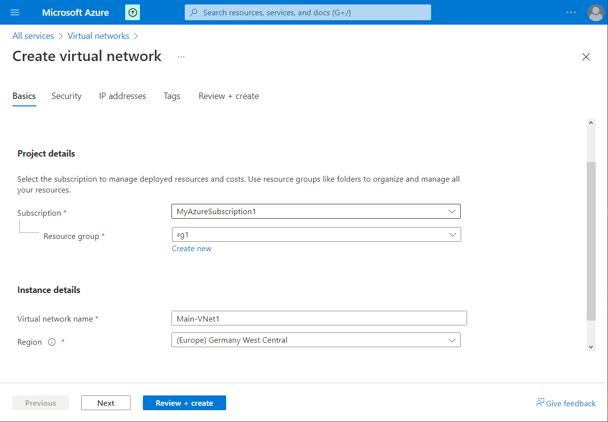Click the blue Review + create button
This screenshot has height=422, width=608.
pos(184,403)
